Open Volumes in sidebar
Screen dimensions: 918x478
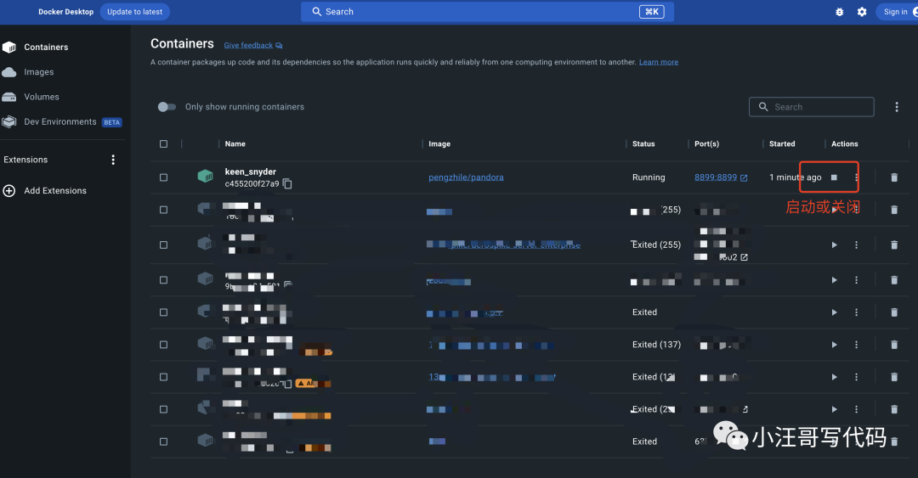pos(41,97)
